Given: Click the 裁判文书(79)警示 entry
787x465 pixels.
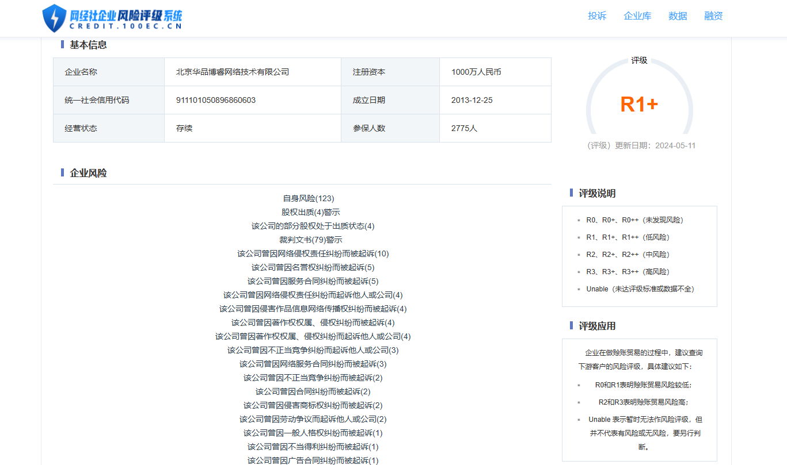Looking at the screenshot, I should pyautogui.click(x=311, y=240).
